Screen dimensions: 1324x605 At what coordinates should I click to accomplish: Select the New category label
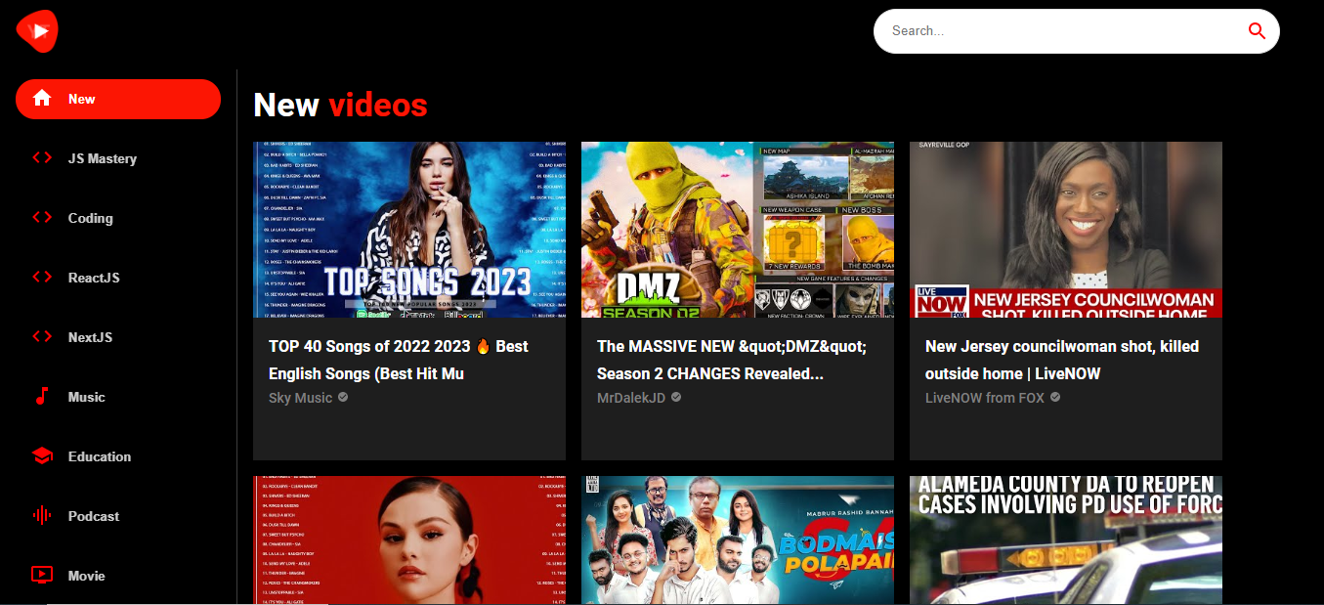[82, 99]
